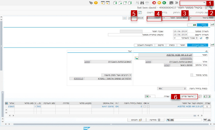215x130 pixels.
Task: Click the faded Find Next binoculars icon in top toolbar
Action: 137,3
